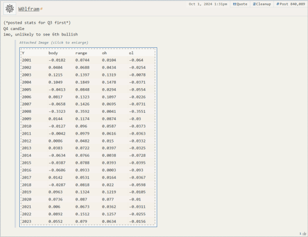Click the Cleanup button
308x237 pixels.
[x=262, y=4]
